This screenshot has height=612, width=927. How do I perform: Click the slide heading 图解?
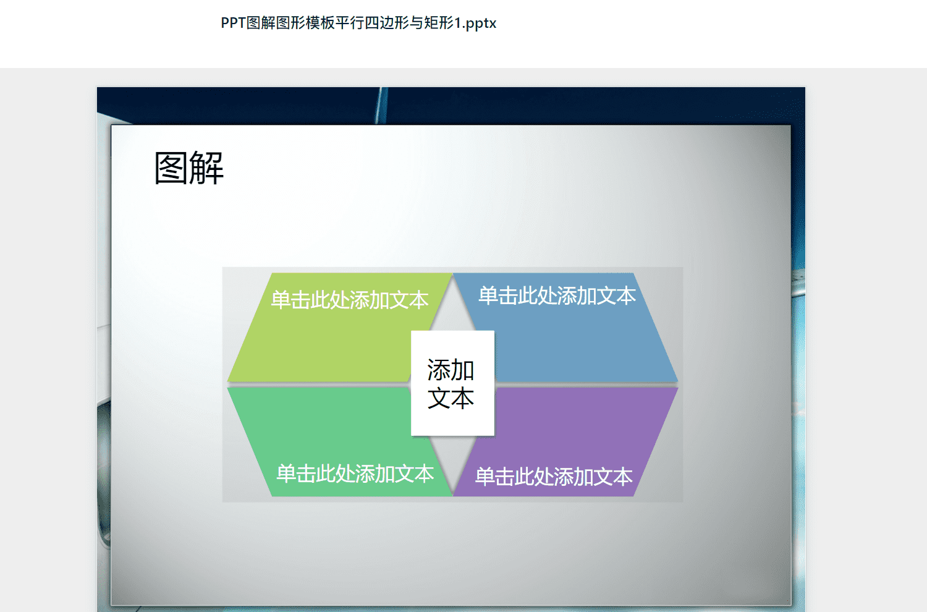[189, 168]
